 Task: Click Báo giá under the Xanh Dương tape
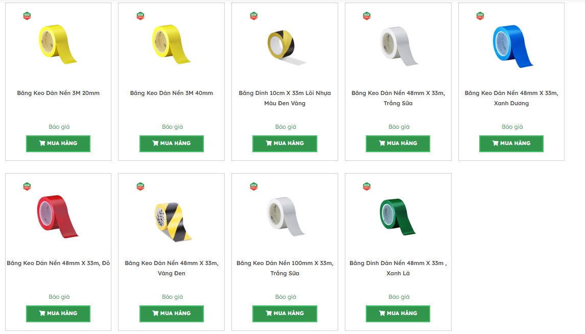pos(512,127)
